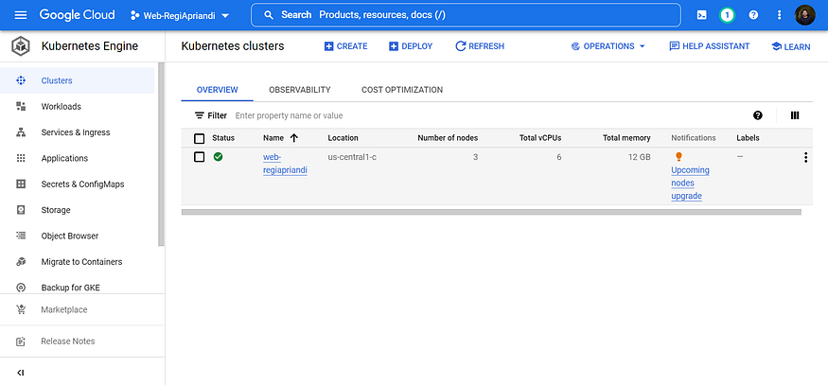Viewport: 828px width, 385px height.
Task: Activate Cloud Shell terminal icon
Action: (x=701, y=15)
